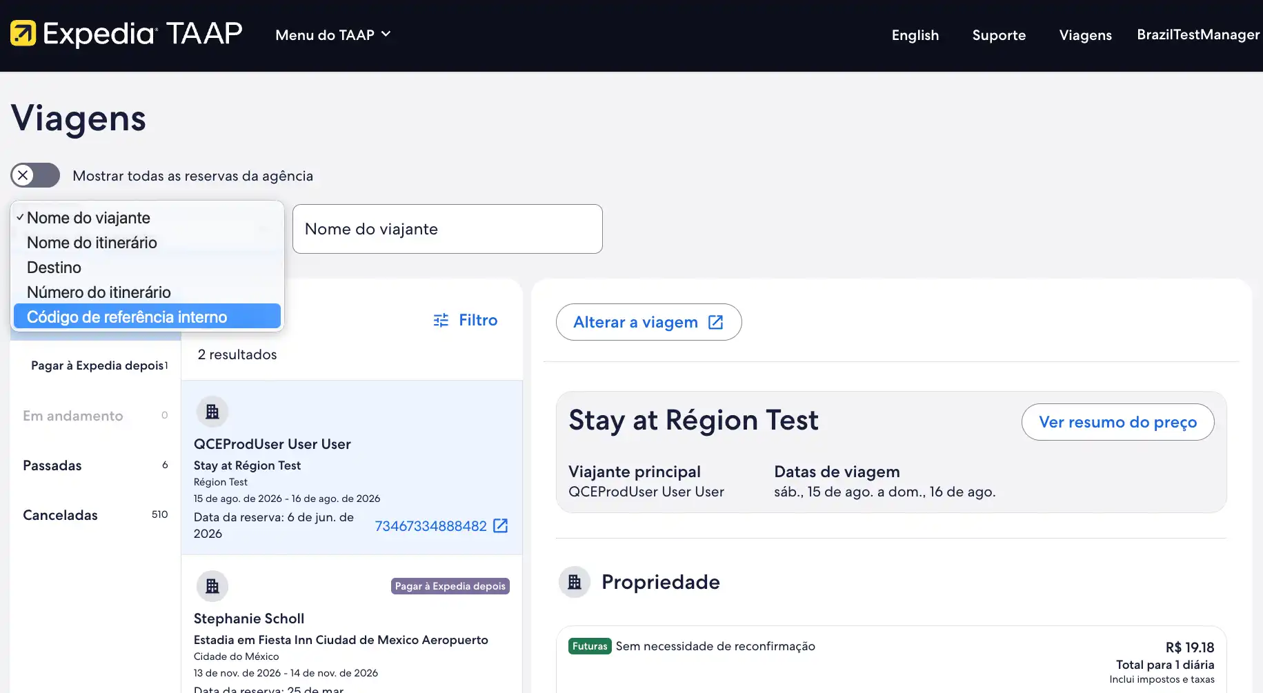Click Propriedade building icon
The width and height of the screenshot is (1263, 693).
[x=575, y=582]
